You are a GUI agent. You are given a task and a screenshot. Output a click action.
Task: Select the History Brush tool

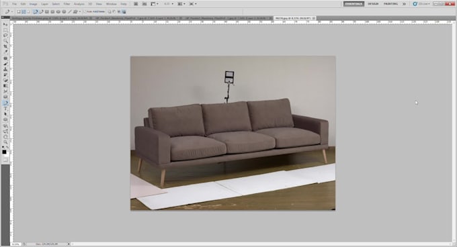point(5,75)
